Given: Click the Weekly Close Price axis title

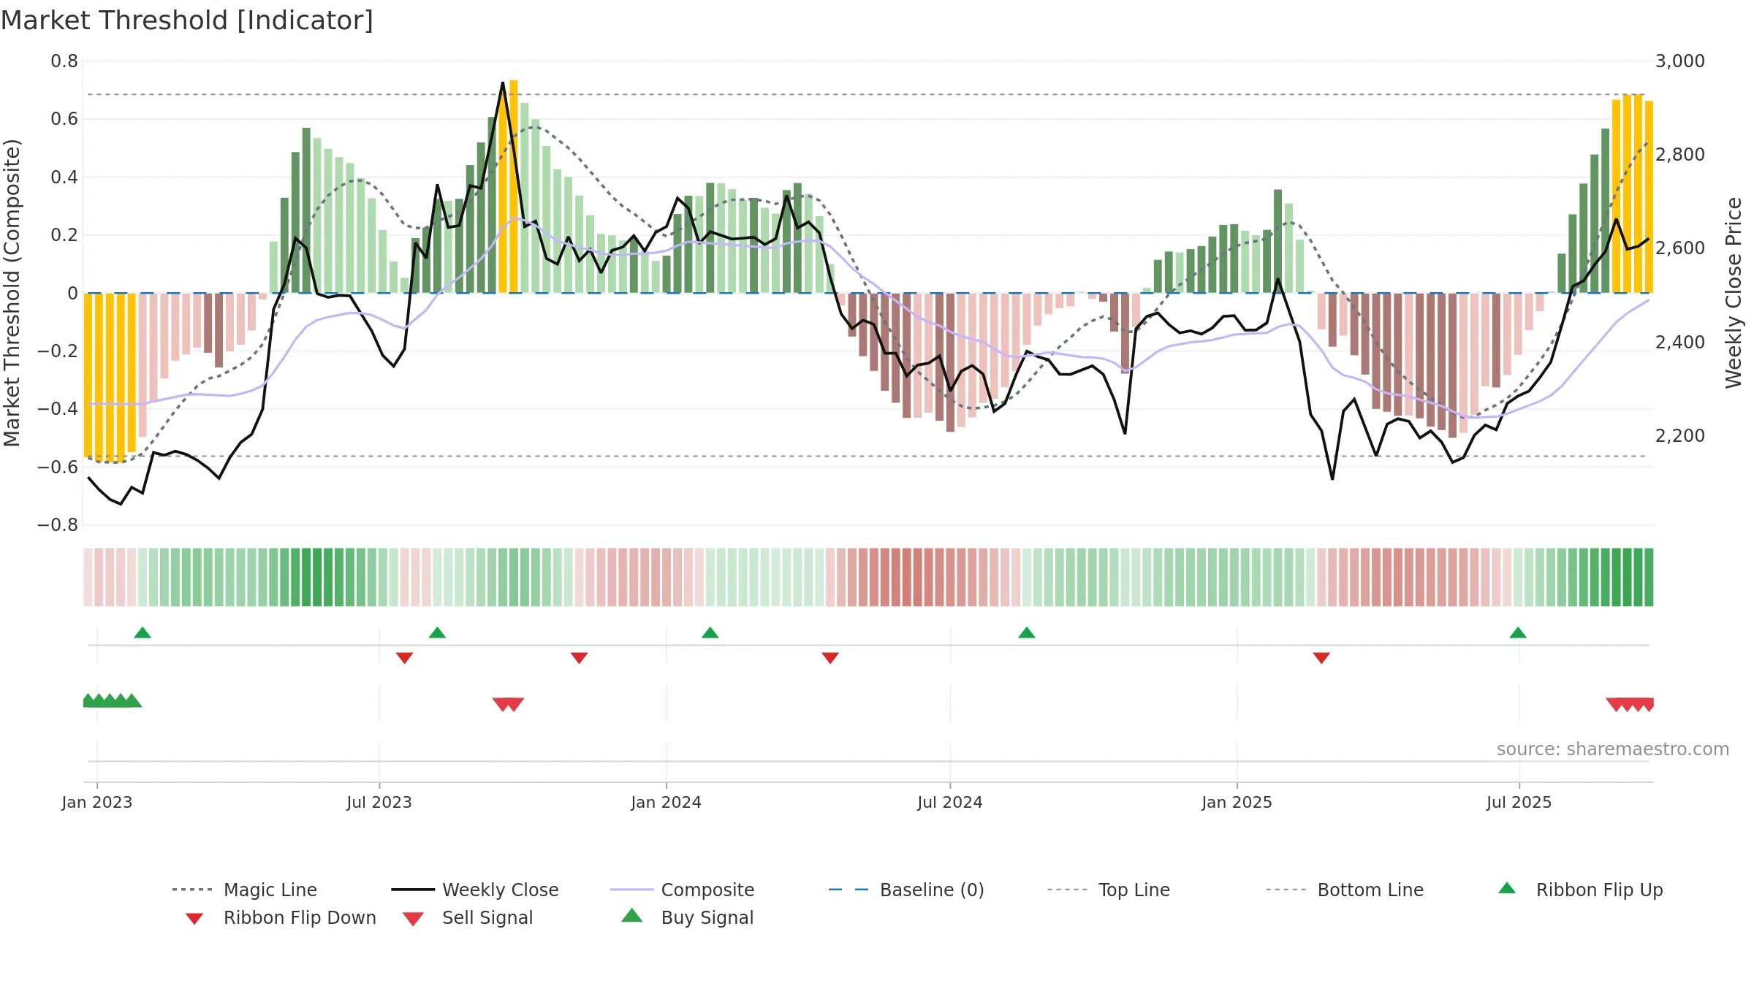Looking at the screenshot, I should (x=1734, y=293).
